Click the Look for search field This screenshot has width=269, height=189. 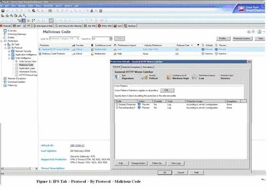click(64, 39)
